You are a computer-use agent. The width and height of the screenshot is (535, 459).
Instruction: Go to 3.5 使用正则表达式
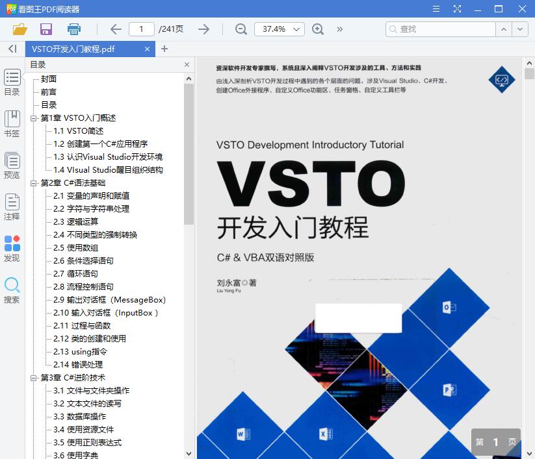88,443
